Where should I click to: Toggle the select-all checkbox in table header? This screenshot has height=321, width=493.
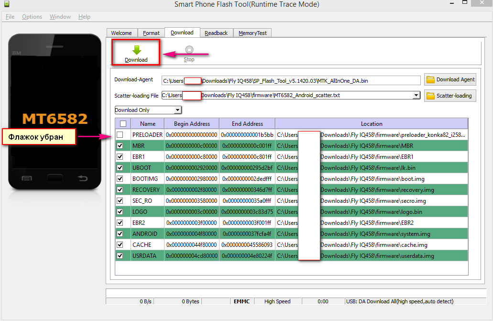tap(123, 124)
